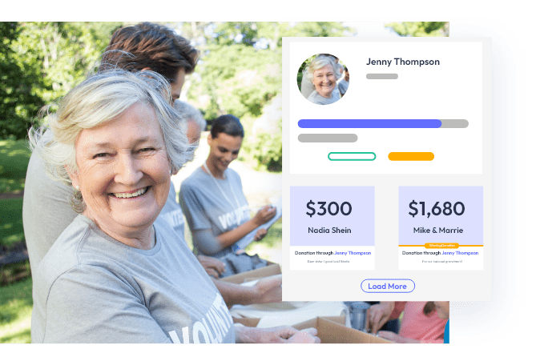Click the green outlined pill button

tap(352, 157)
